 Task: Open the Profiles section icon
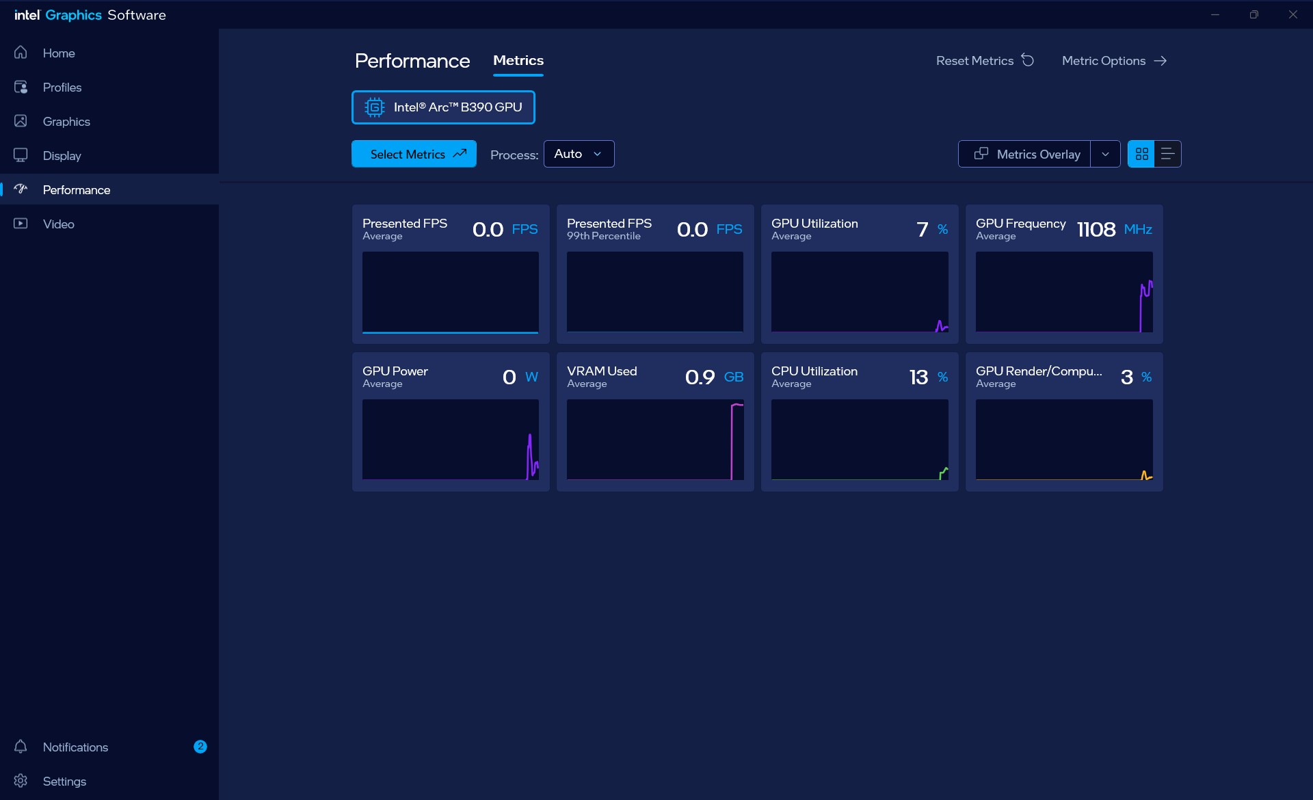pos(21,87)
